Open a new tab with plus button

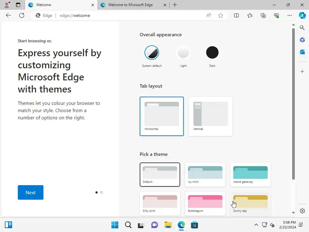pyautogui.click(x=175, y=5)
